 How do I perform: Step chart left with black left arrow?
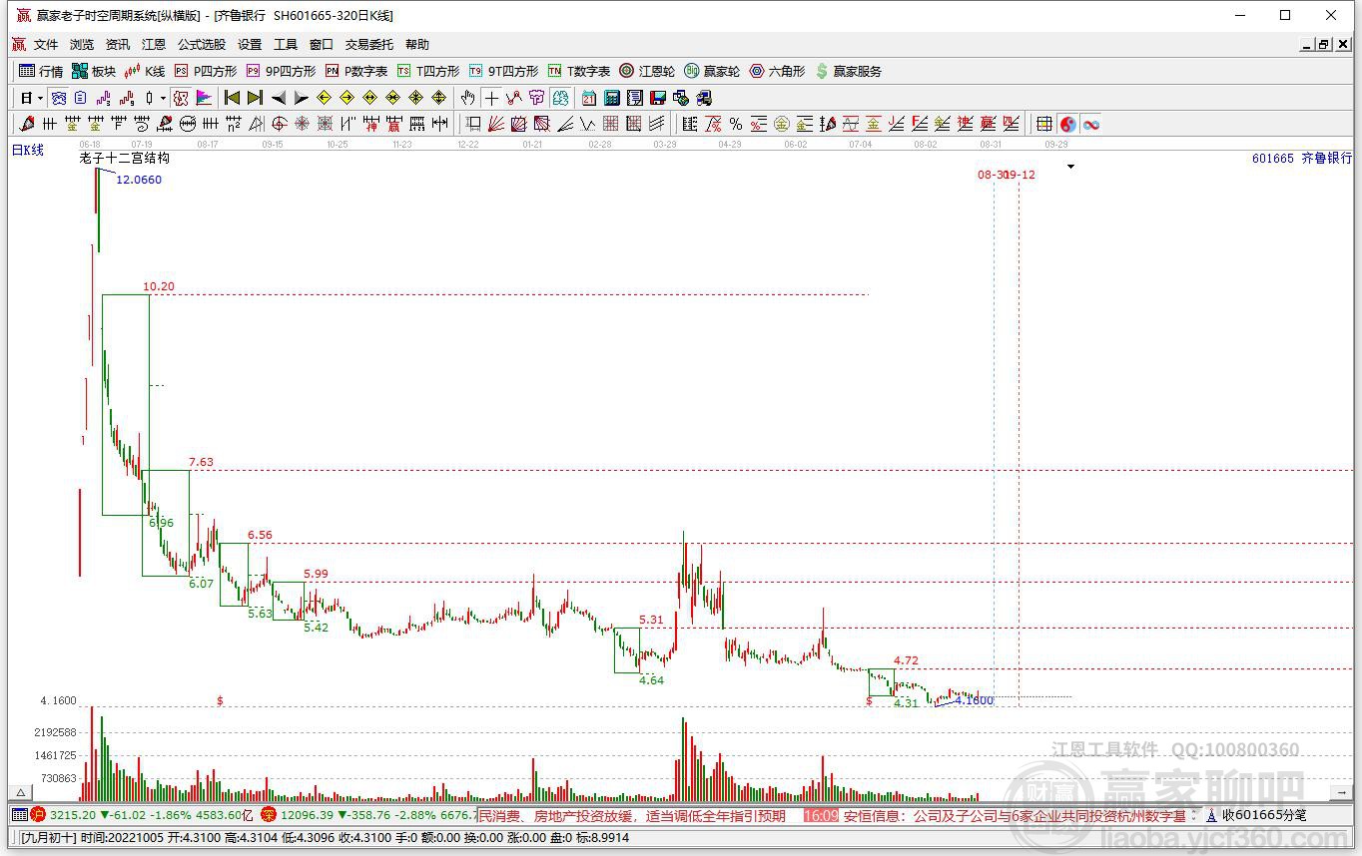279,98
